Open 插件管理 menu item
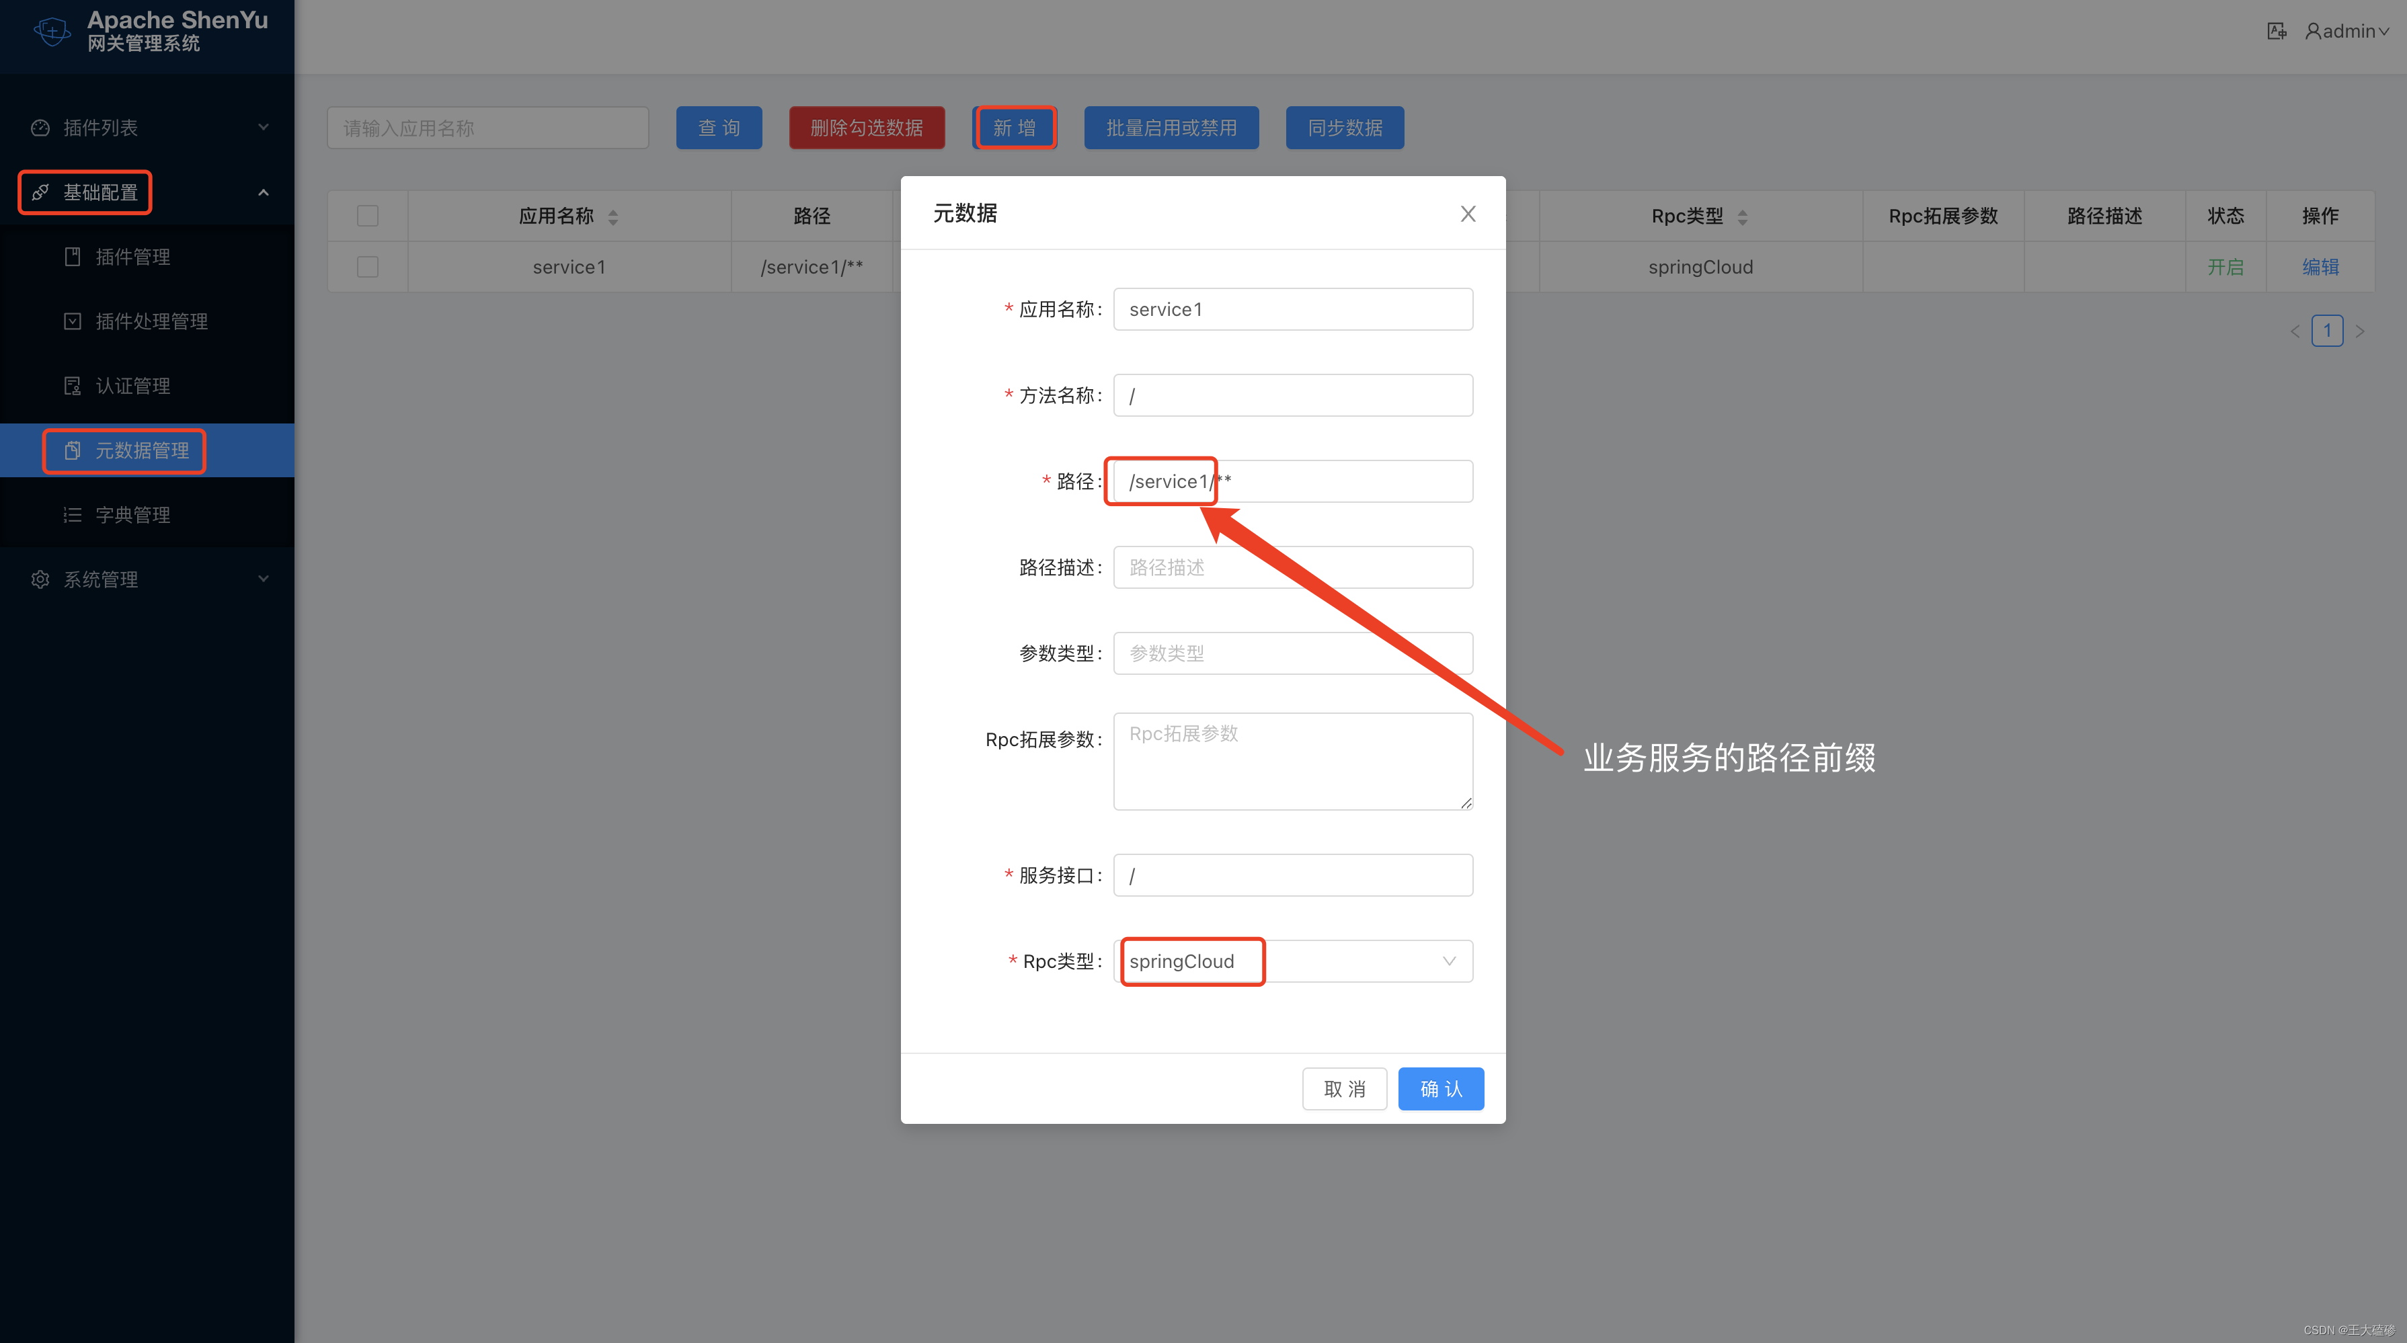The height and width of the screenshot is (1343, 2407). 147,257
